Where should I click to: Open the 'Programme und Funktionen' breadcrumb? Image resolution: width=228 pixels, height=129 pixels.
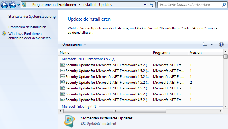coord(54,5)
